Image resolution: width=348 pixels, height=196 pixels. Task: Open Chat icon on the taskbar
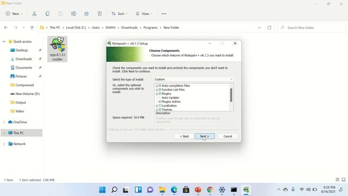[x=150, y=189]
